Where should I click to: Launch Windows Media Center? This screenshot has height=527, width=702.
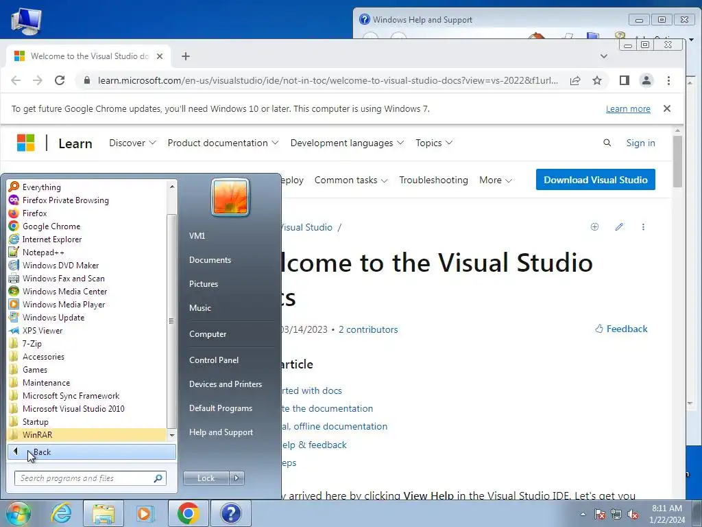(87, 291)
